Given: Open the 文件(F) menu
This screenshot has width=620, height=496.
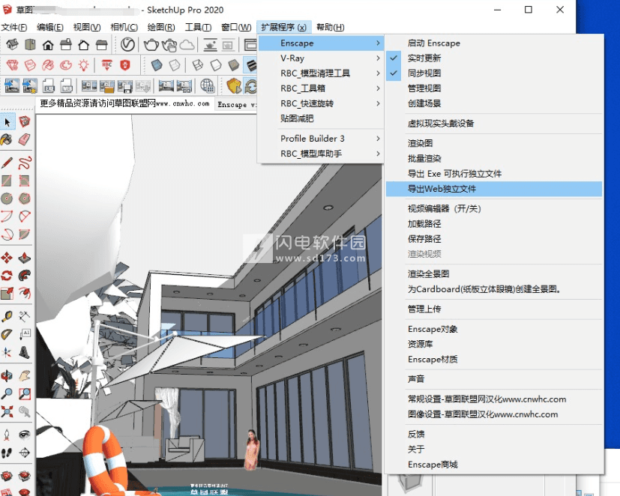Looking at the screenshot, I should [x=13, y=27].
